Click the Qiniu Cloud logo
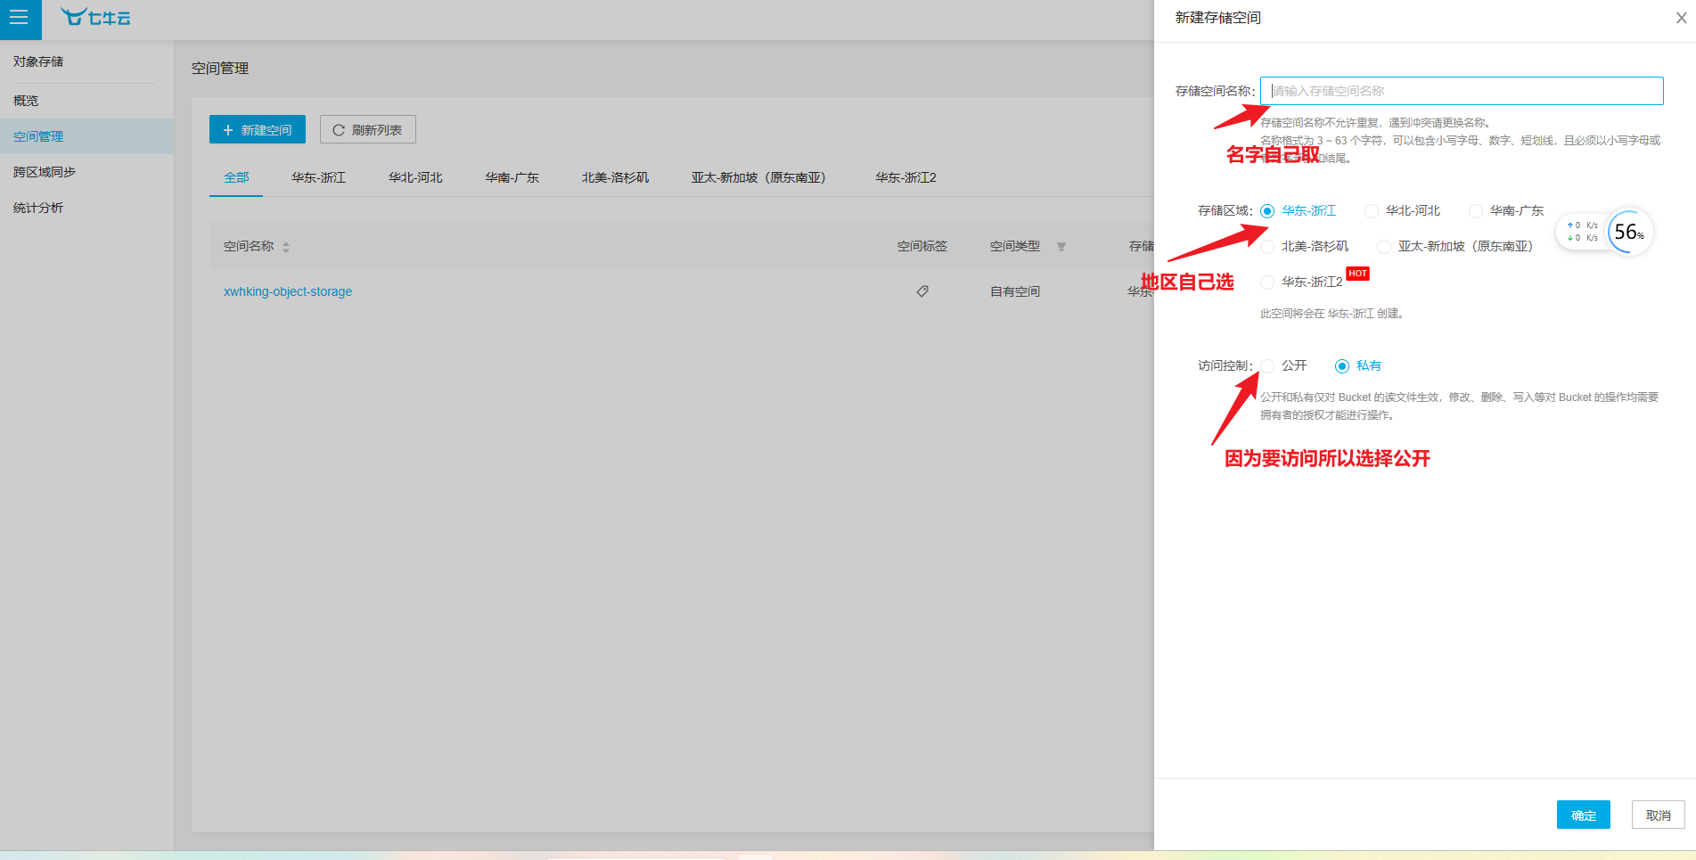 coord(95,18)
